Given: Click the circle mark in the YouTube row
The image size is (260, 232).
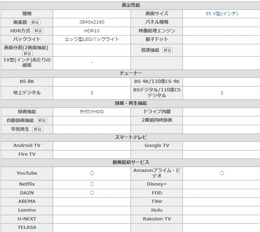Looking at the screenshot, I should pos(92,173).
